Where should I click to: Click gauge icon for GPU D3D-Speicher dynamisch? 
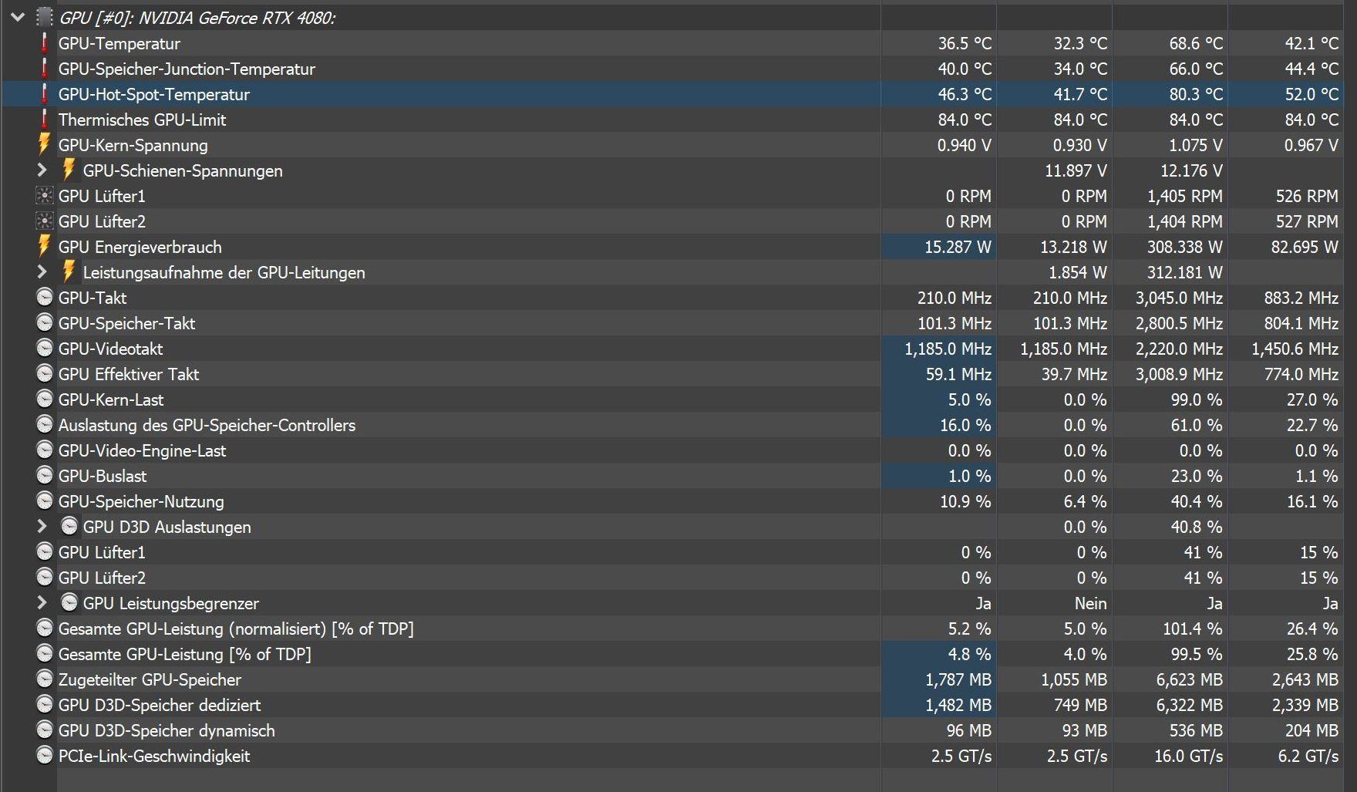[x=45, y=730]
